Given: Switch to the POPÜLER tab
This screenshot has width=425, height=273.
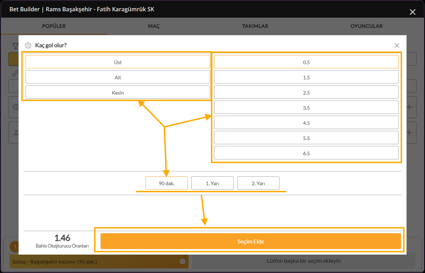Looking at the screenshot, I should point(54,26).
